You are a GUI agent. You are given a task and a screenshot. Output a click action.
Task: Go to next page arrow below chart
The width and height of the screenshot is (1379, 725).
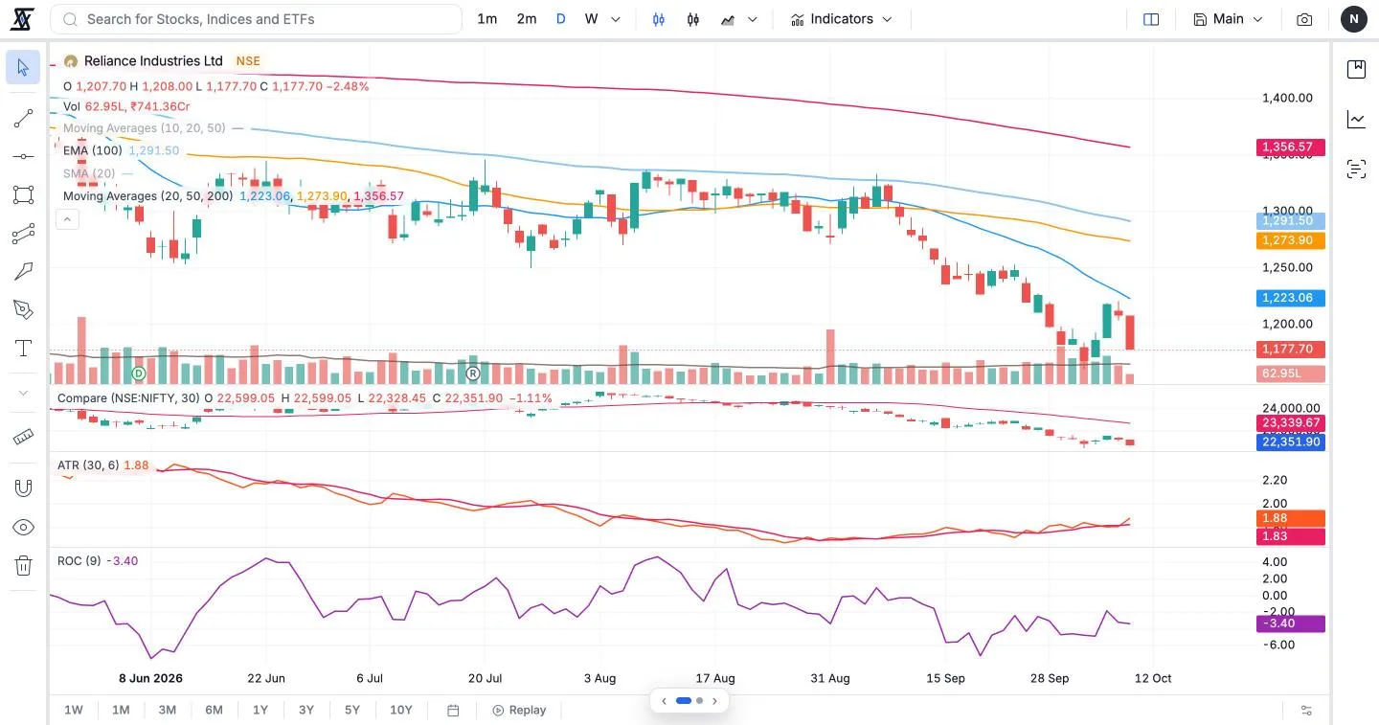pos(714,701)
